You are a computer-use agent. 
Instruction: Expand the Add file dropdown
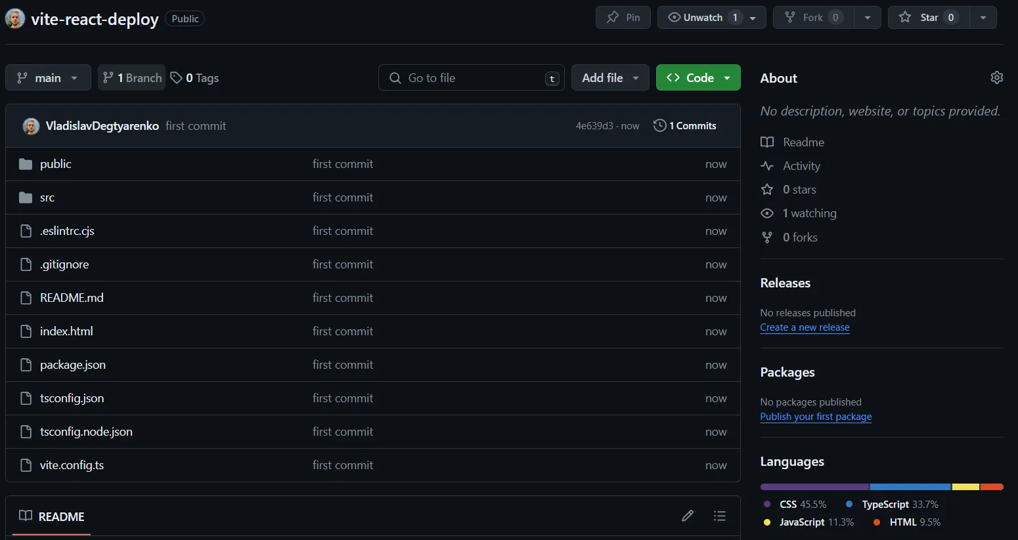coord(610,77)
